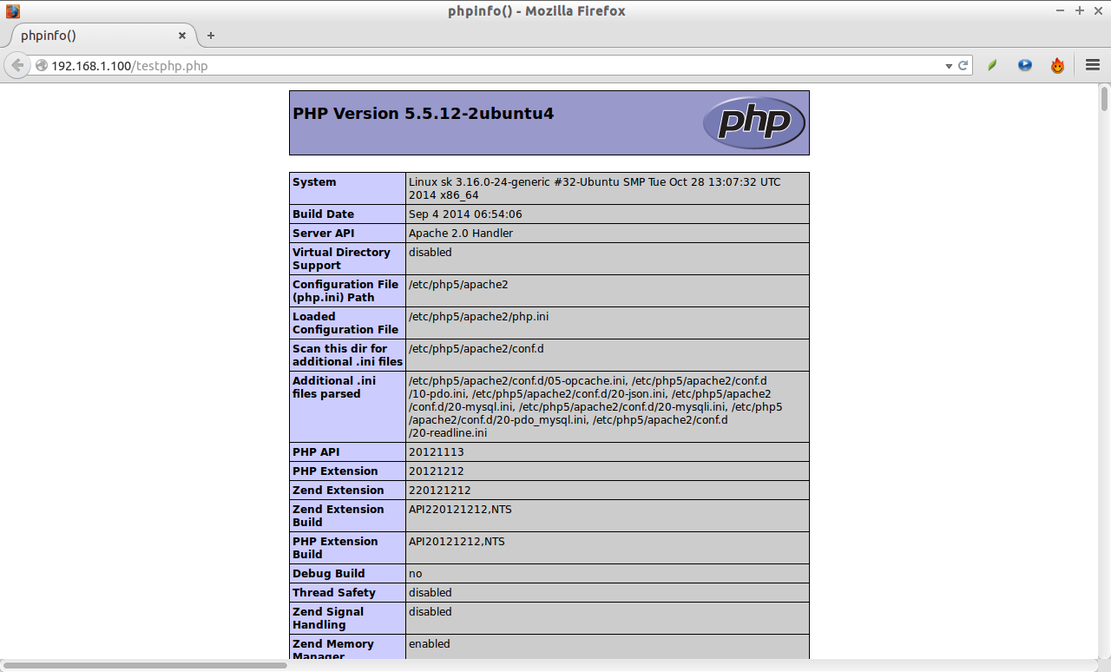Click the 'Zend Signal Handling' label

pyautogui.click(x=328, y=618)
